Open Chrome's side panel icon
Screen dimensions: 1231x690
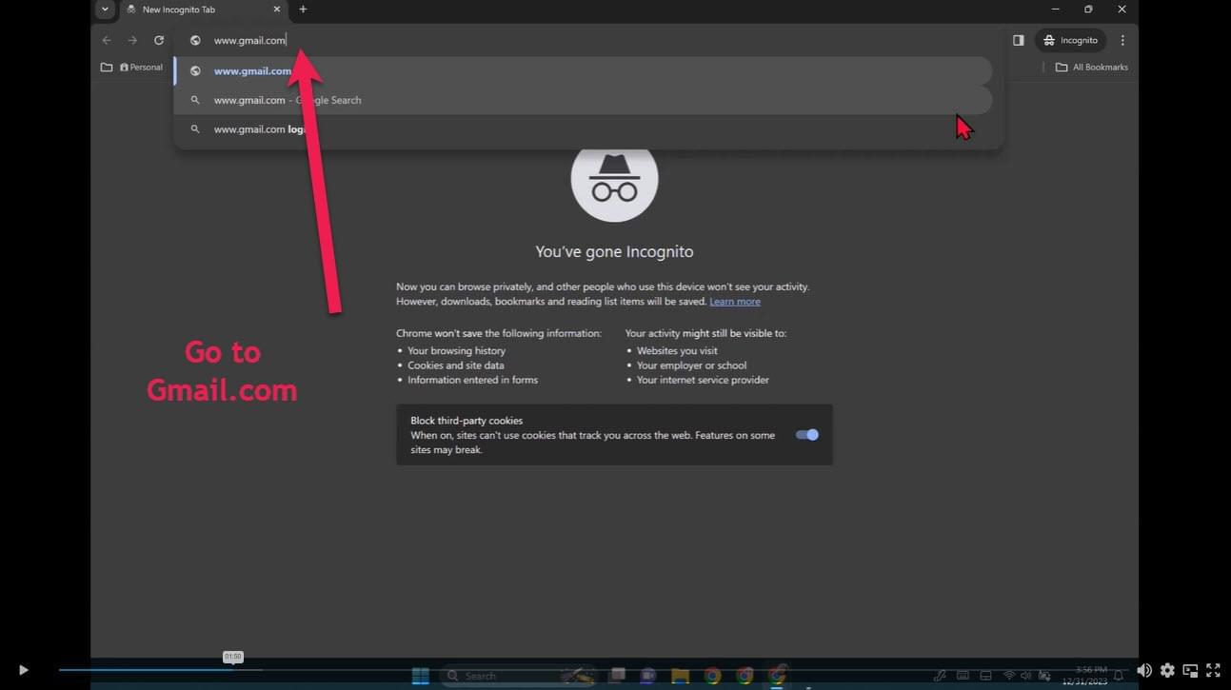point(1018,41)
